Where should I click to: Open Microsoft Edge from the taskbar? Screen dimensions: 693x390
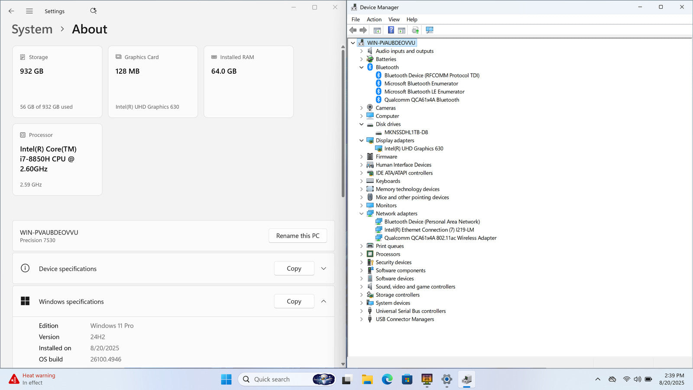387,380
